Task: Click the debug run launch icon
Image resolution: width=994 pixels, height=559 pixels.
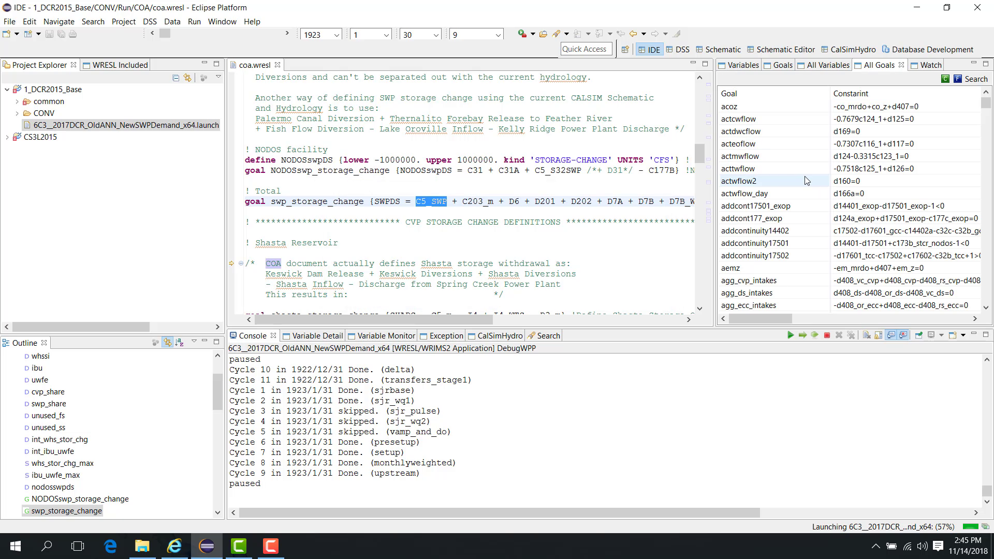Action: (522, 34)
